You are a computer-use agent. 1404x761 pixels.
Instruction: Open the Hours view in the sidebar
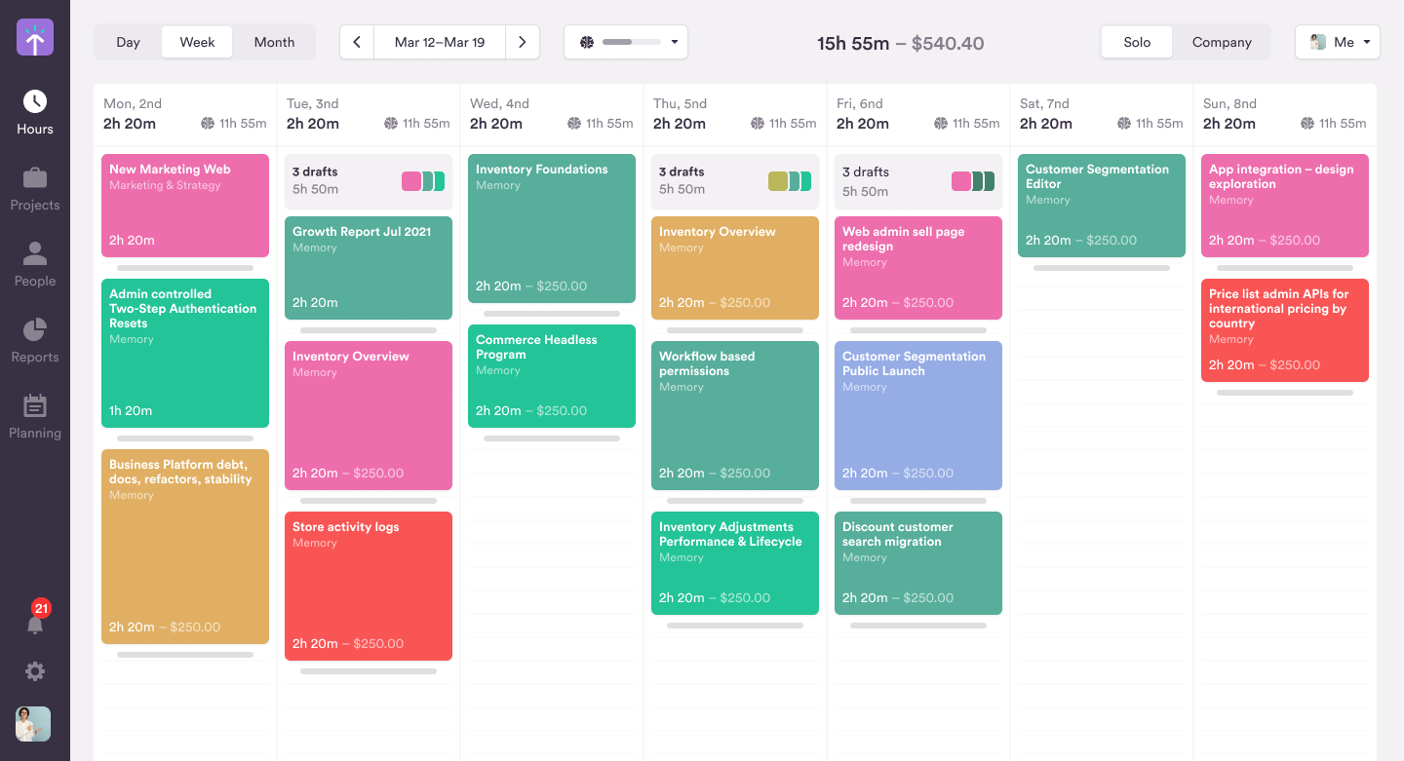point(35,109)
